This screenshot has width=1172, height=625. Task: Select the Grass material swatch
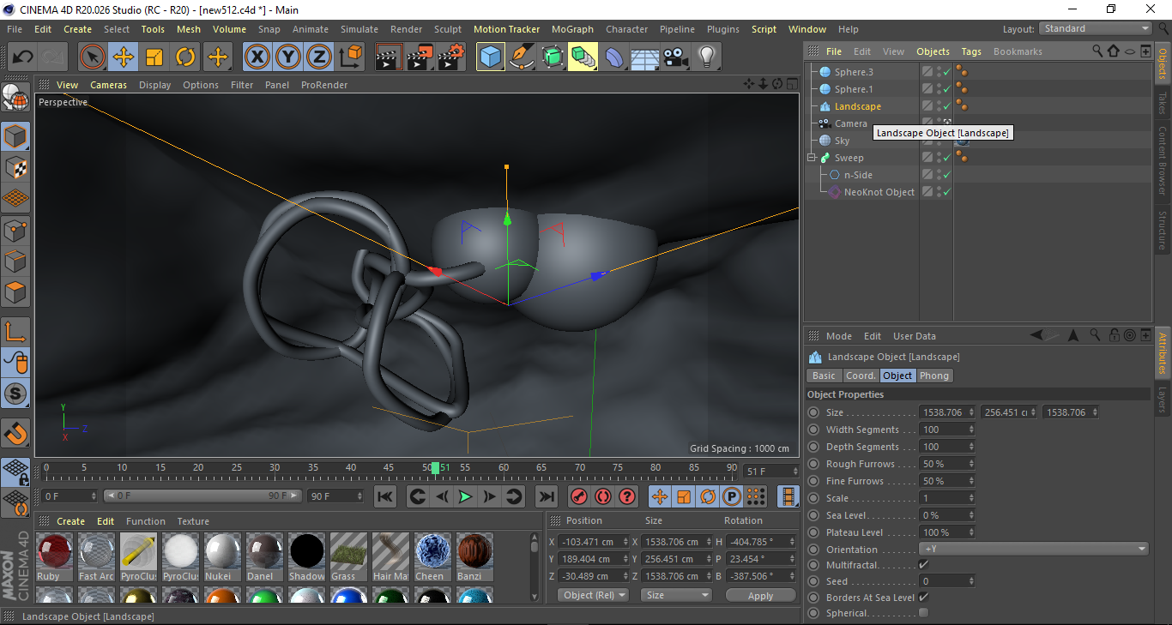pyautogui.click(x=347, y=556)
